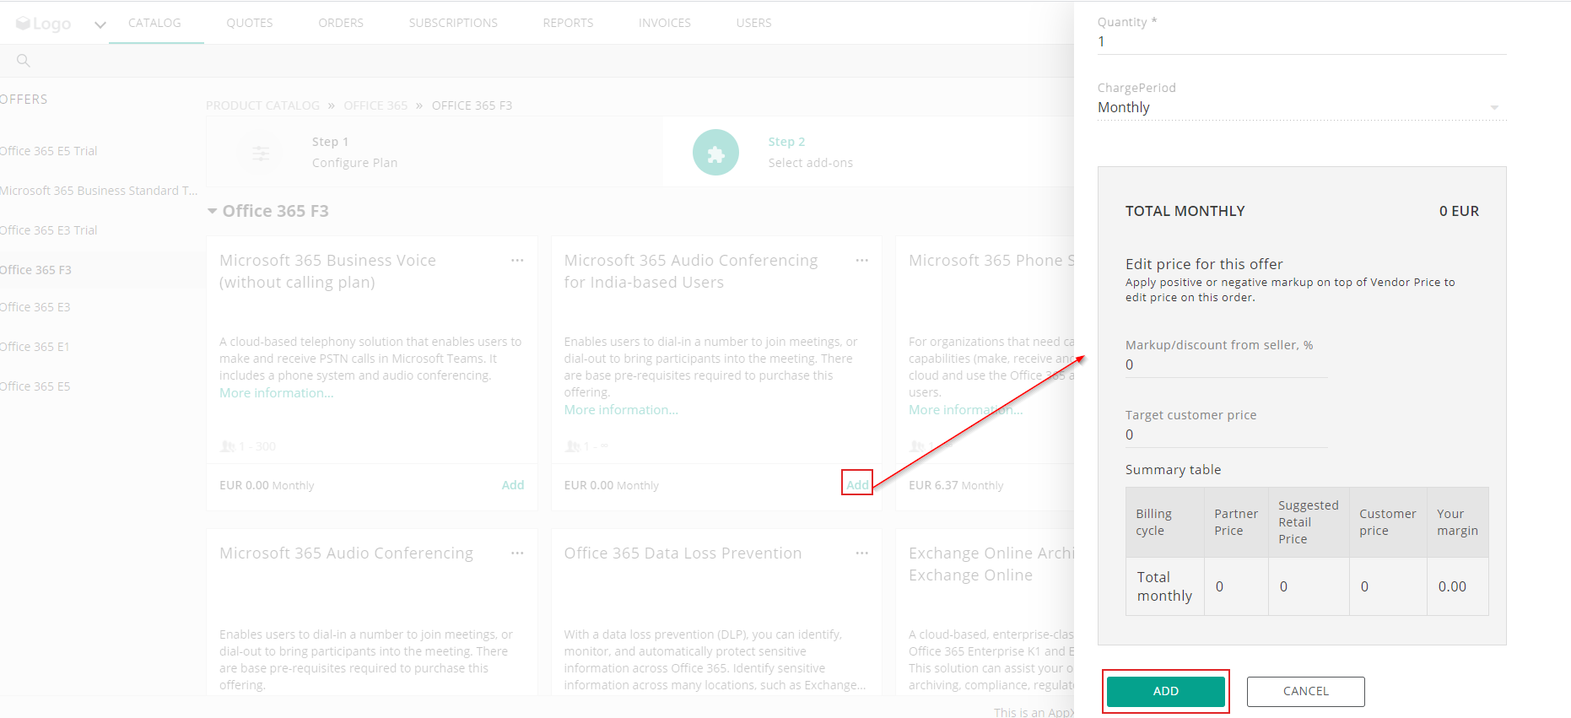Open options menu for Microsoft 365 Business Voice card

click(x=517, y=261)
